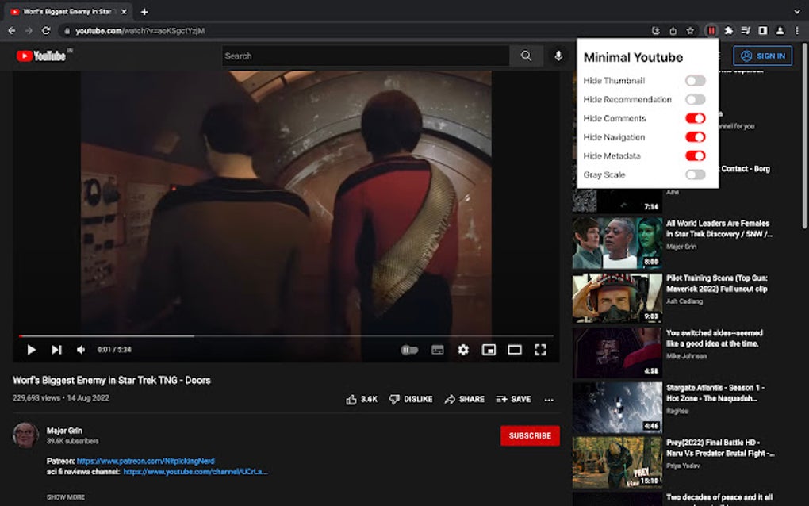Toggle Hide Thumbnail switch
809x506 pixels.
coord(695,80)
